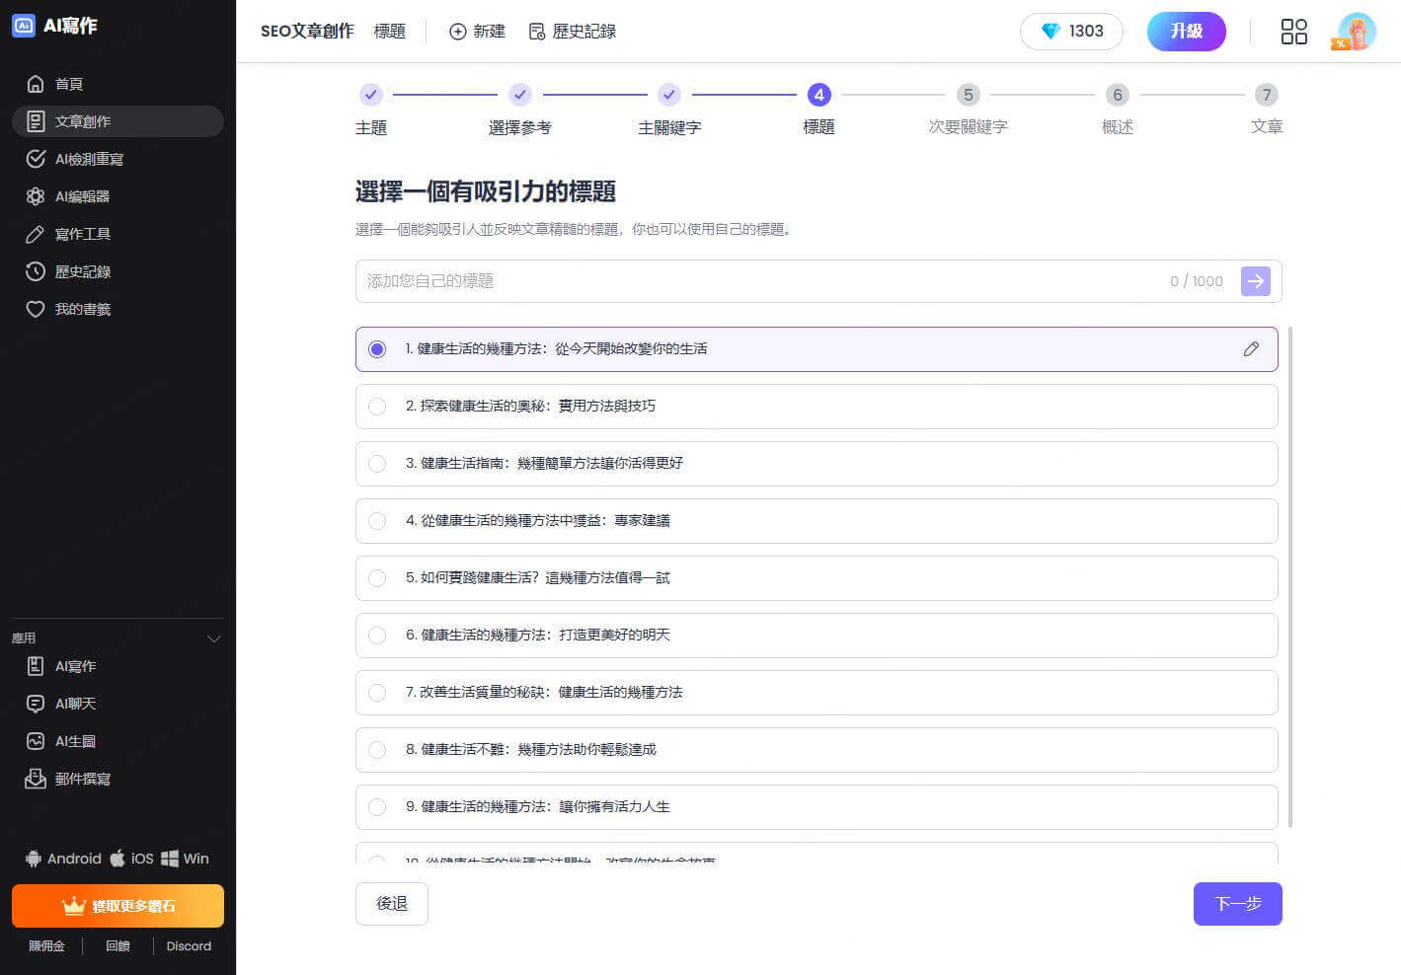The image size is (1401, 975).
Task: Launch the AI寫作 app icon under 應用
Action: tap(36, 666)
